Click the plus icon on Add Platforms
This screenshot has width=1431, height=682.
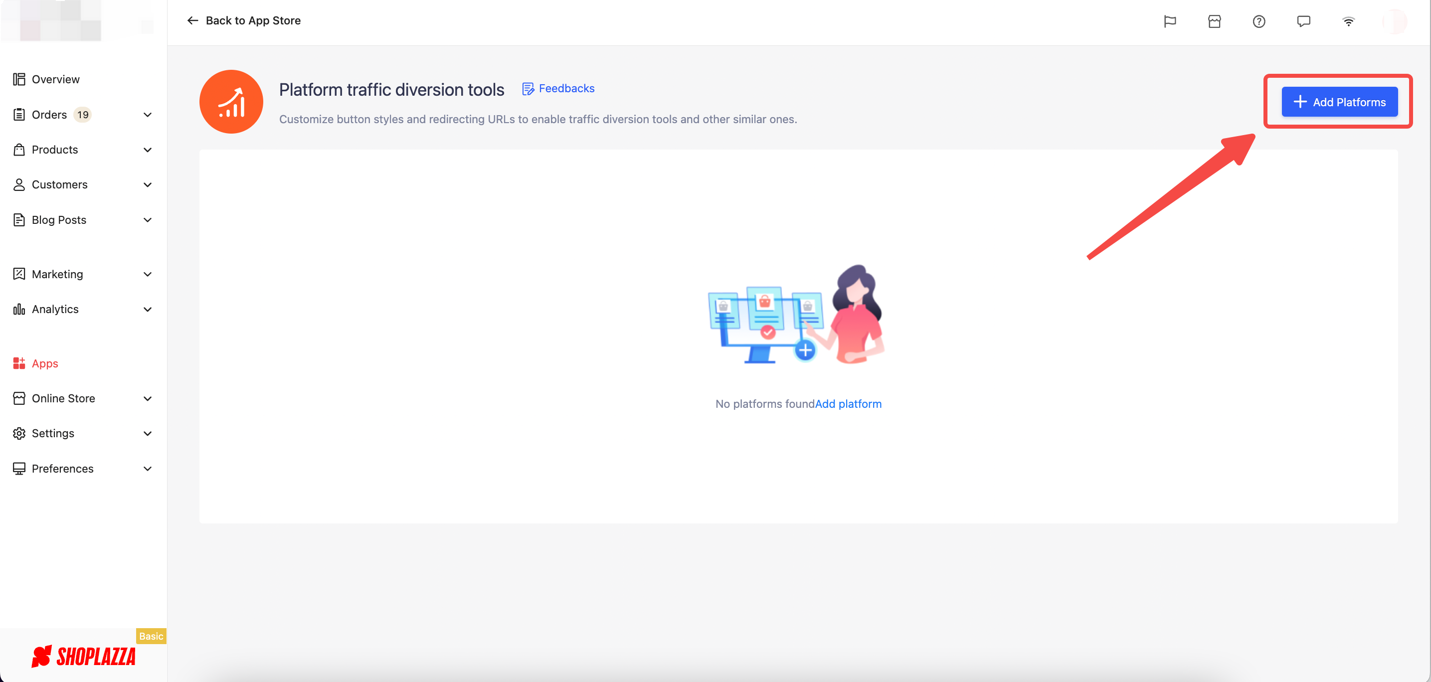pos(1300,102)
